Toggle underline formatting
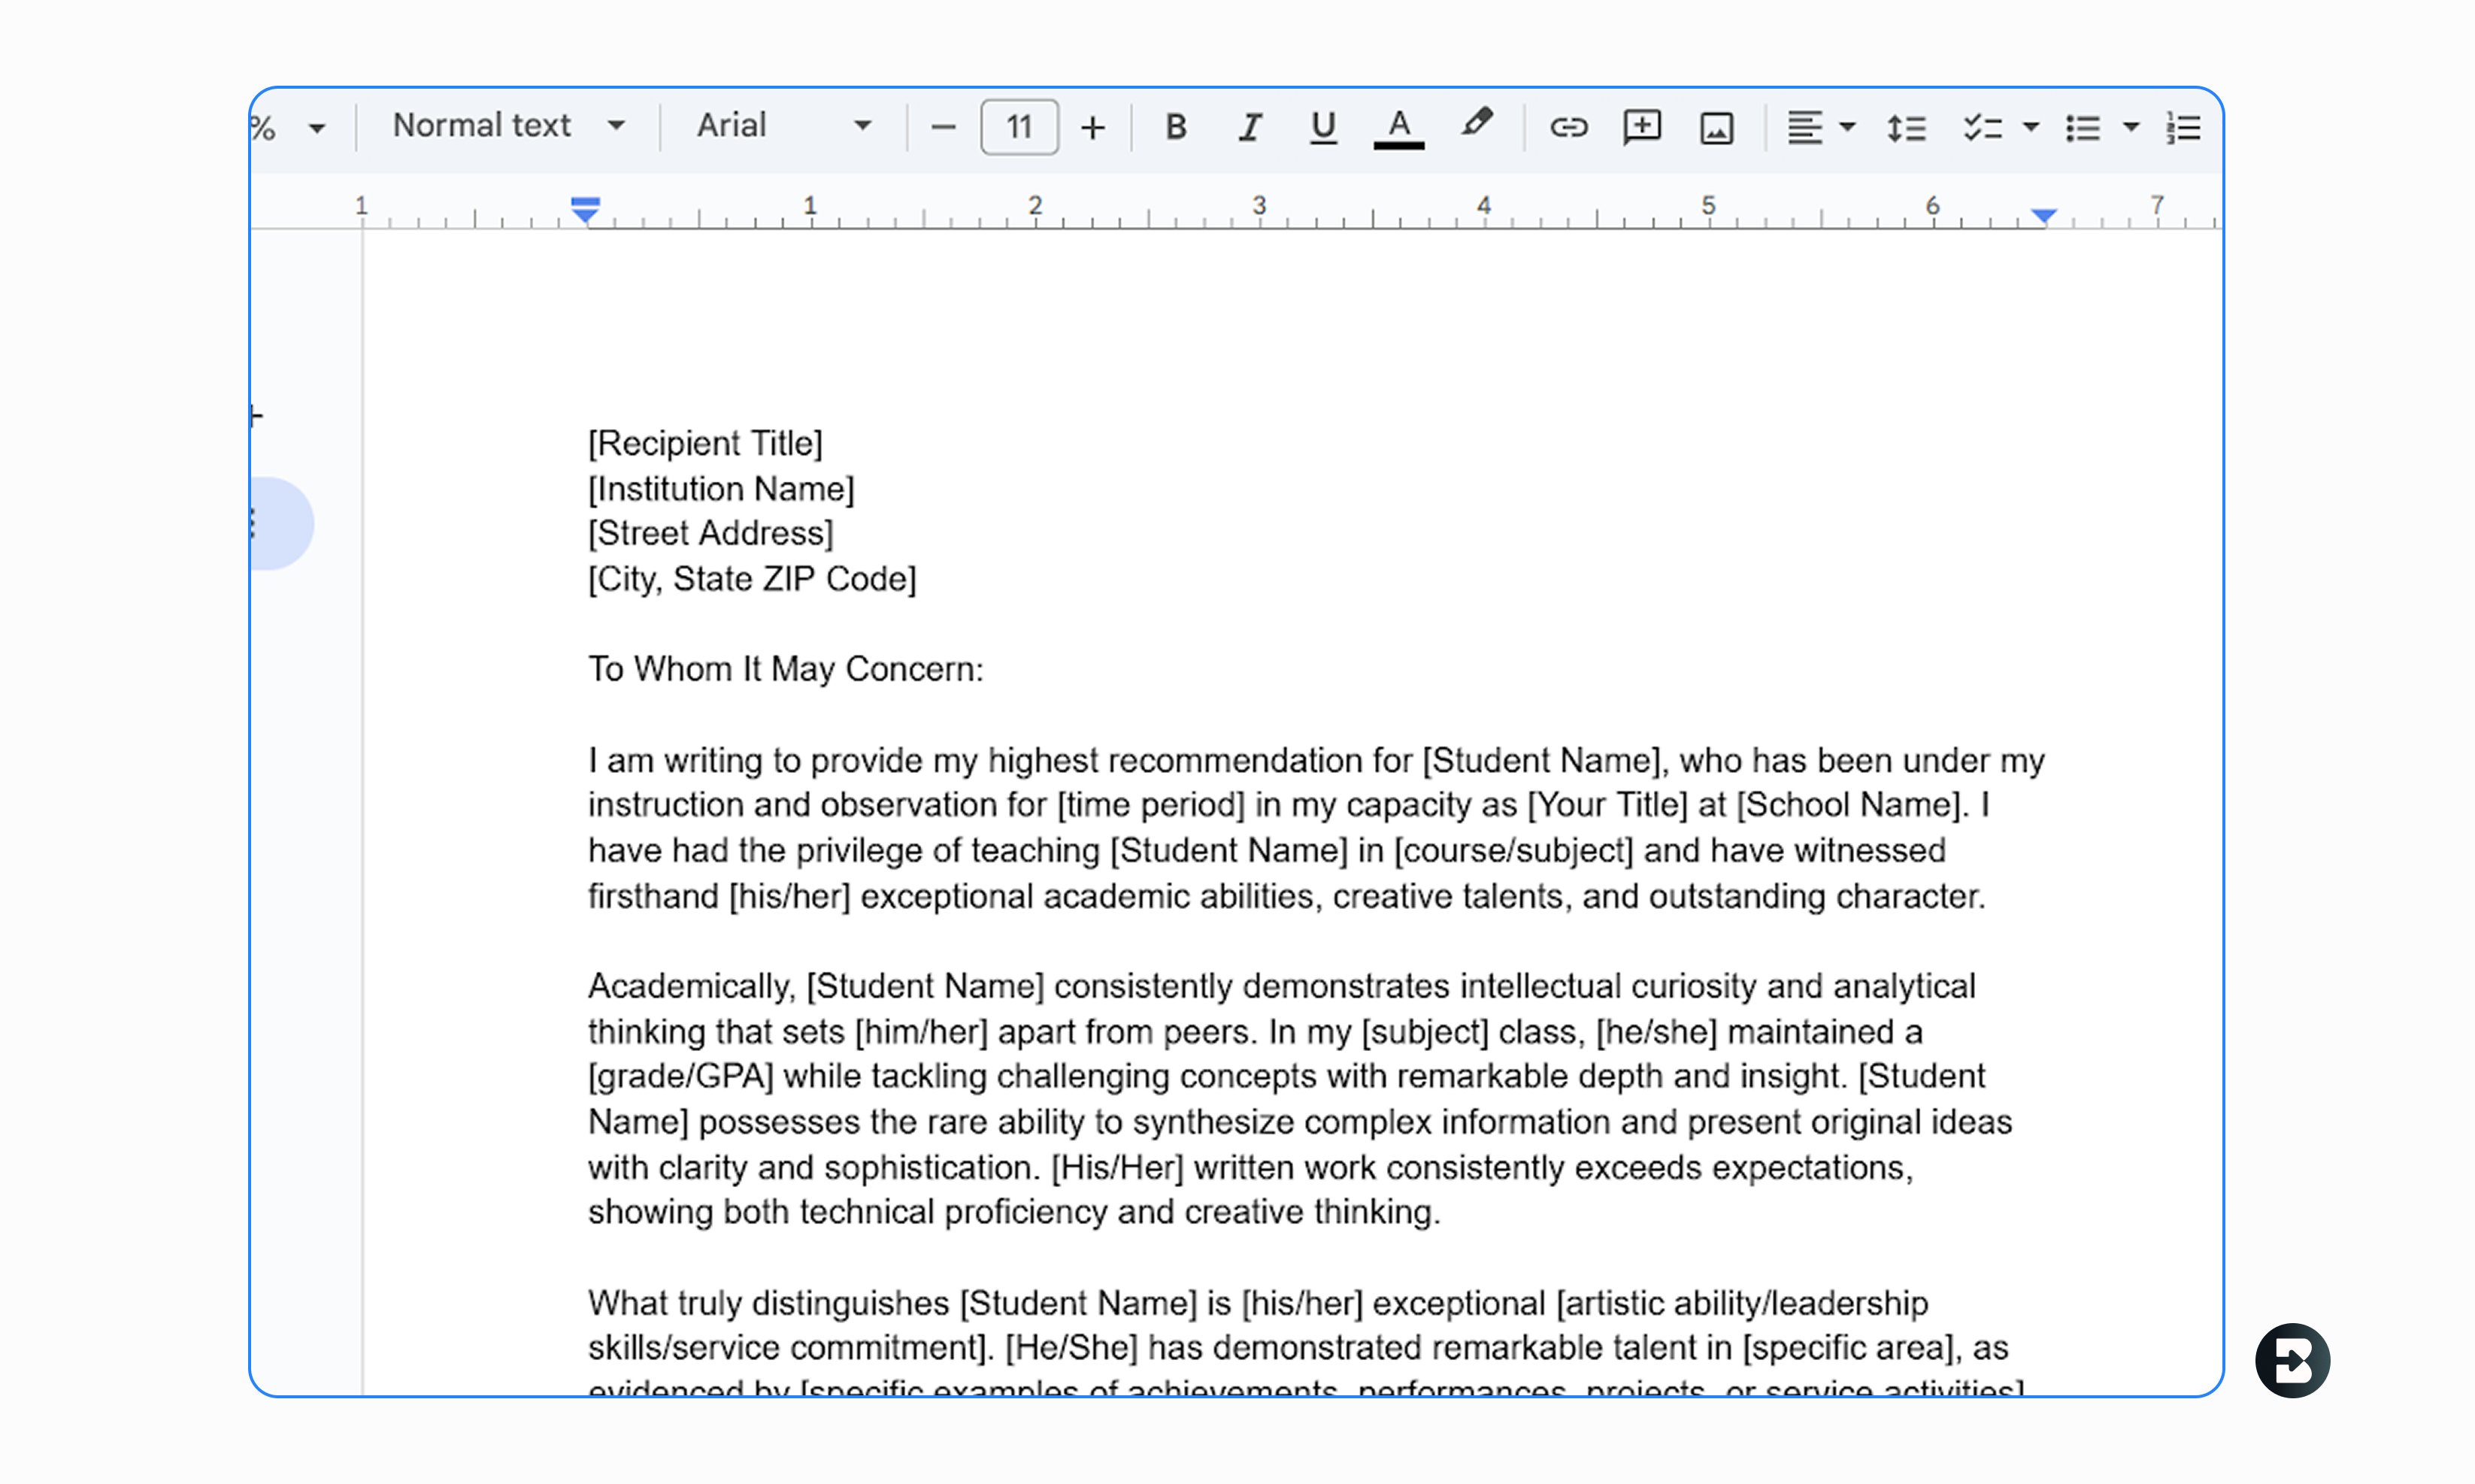The image size is (2475, 1484). pos(1323,127)
